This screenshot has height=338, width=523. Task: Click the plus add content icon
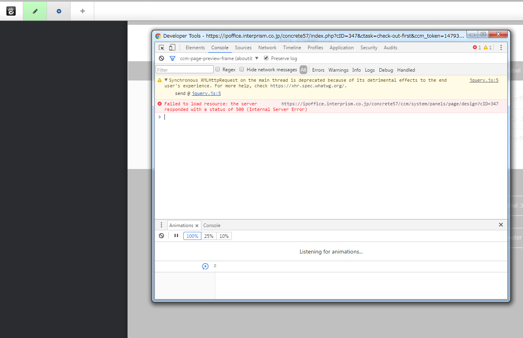[x=82, y=11]
